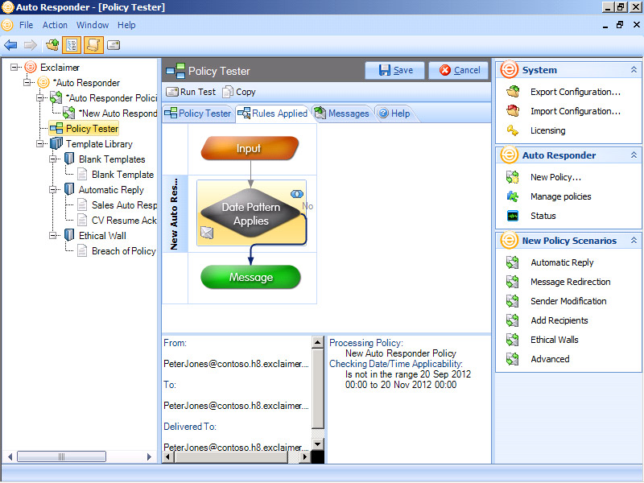Screen dimensions: 644x483
Task: Open the Help menu in menu bar
Action: coord(126,25)
